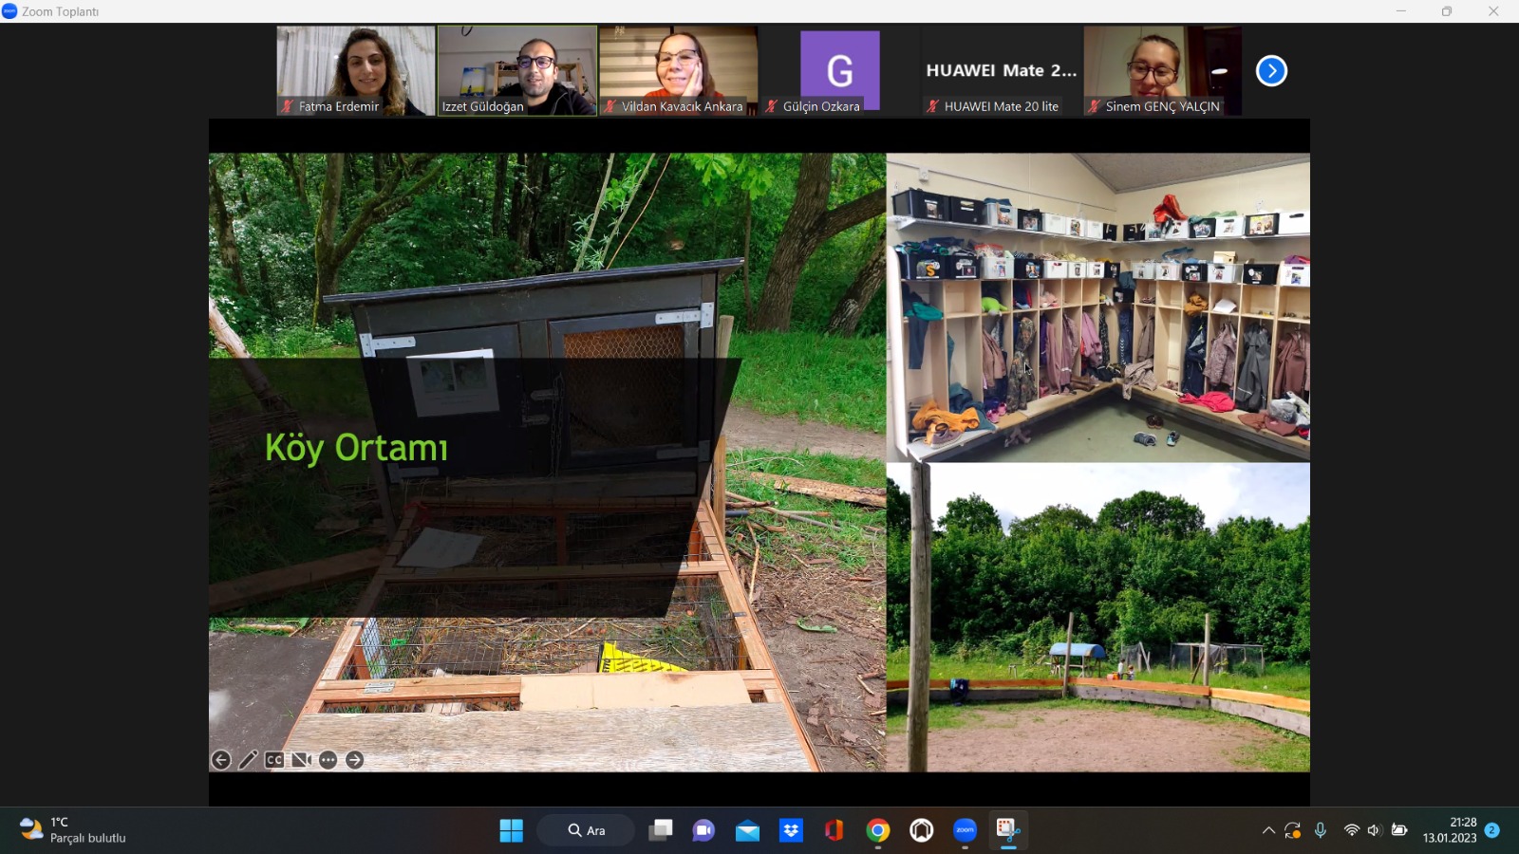
Task: Open Mail app on taskbar
Action: pos(747,830)
